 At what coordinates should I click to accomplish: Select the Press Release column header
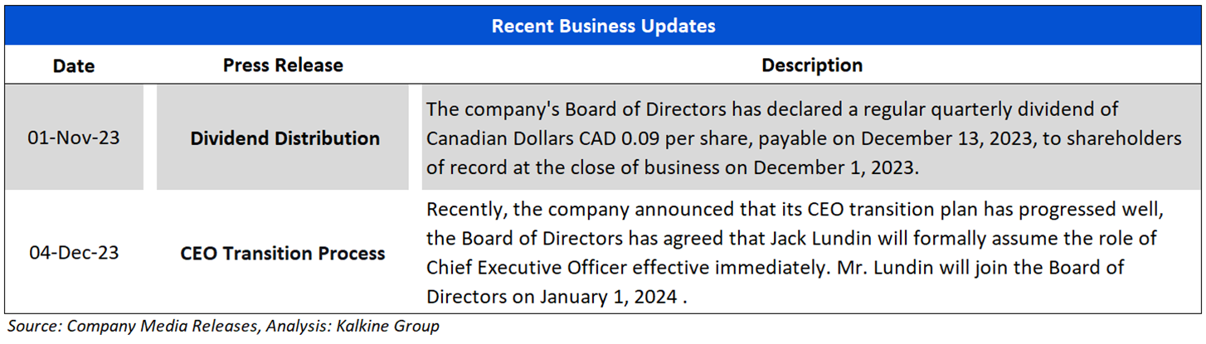[x=283, y=65]
